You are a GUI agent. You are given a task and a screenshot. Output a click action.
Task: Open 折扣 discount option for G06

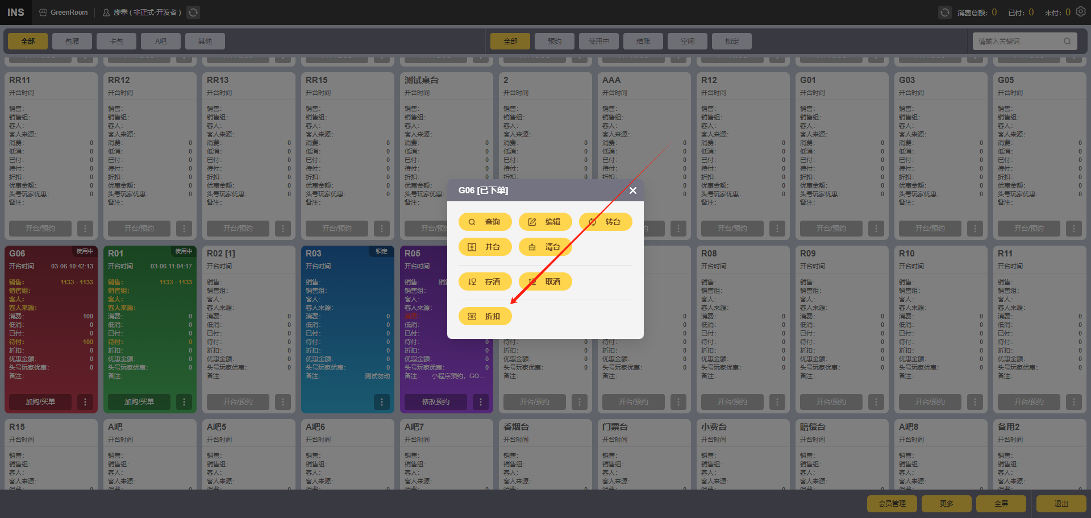485,316
